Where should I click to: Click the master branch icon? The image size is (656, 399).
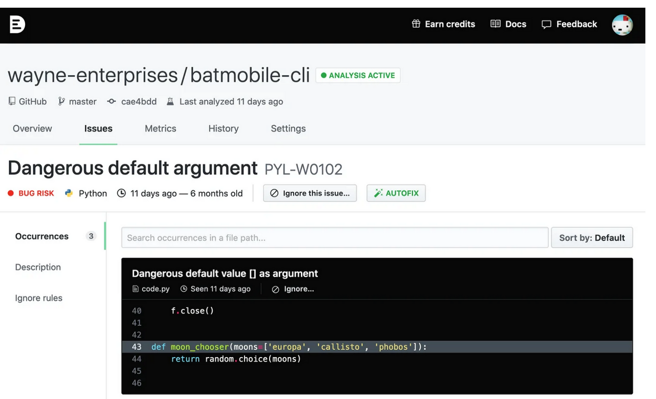point(61,101)
